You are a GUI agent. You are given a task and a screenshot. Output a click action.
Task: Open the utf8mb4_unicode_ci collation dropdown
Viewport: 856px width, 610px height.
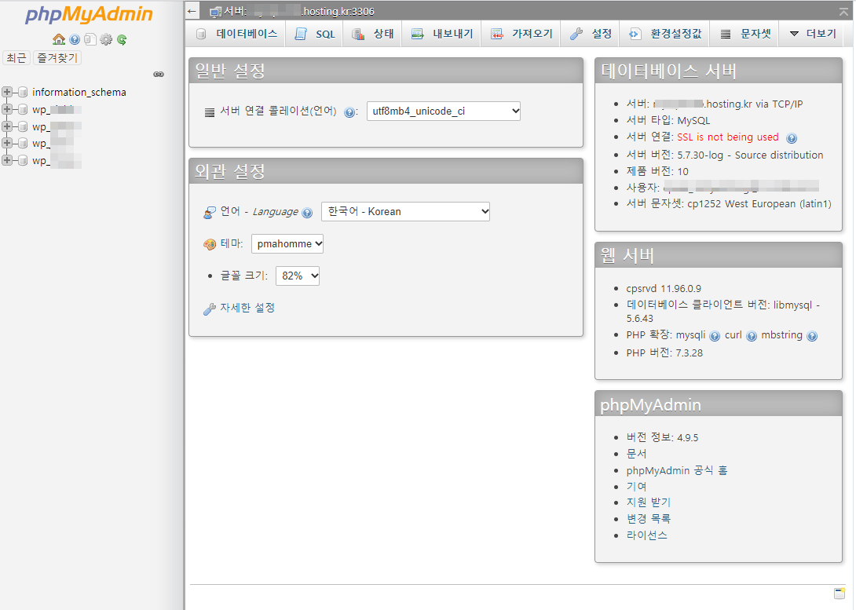[443, 111]
